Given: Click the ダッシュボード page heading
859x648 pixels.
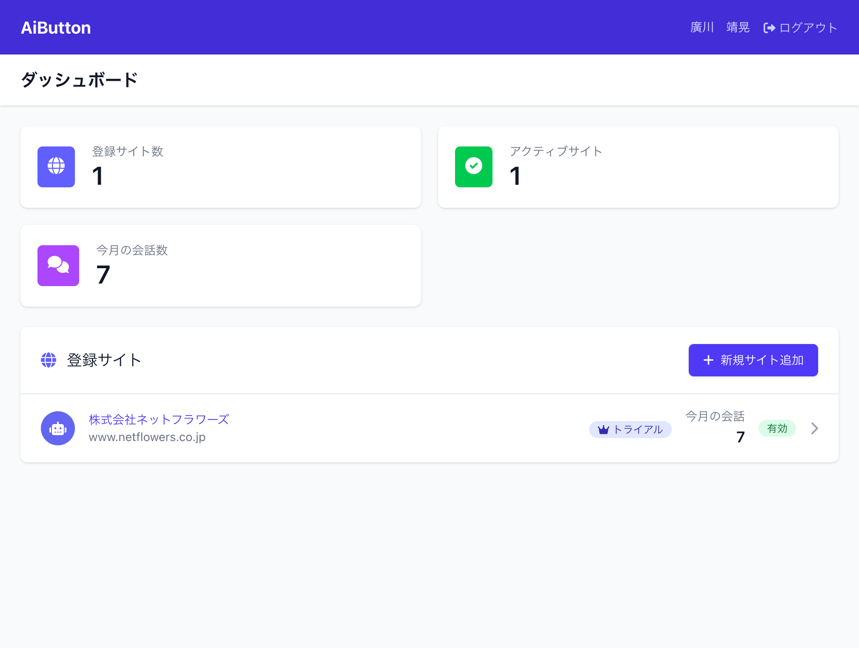Looking at the screenshot, I should pos(79,80).
